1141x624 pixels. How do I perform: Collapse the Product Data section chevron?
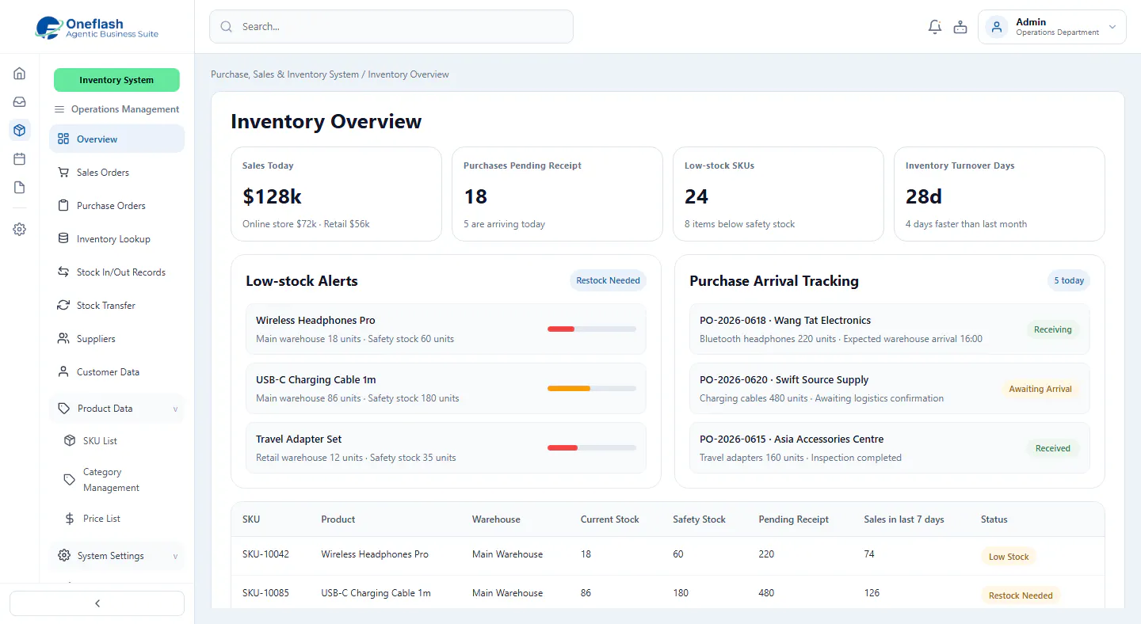click(x=175, y=409)
